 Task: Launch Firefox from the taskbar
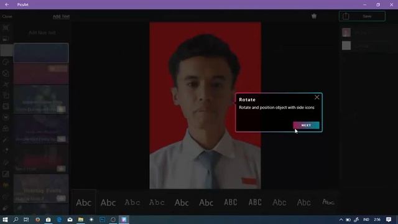pos(37,220)
